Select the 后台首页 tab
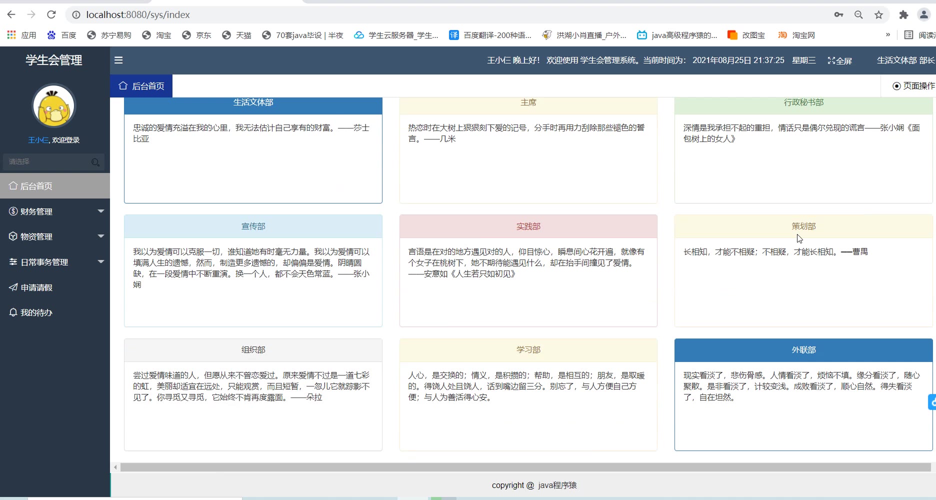The width and height of the screenshot is (936, 500). pyautogui.click(x=141, y=86)
